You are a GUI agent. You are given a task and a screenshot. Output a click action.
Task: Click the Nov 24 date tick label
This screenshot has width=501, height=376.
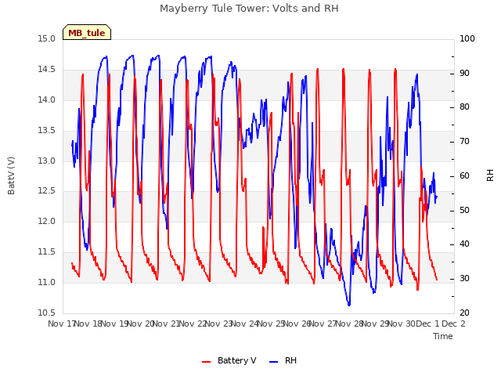click(244, 324)
